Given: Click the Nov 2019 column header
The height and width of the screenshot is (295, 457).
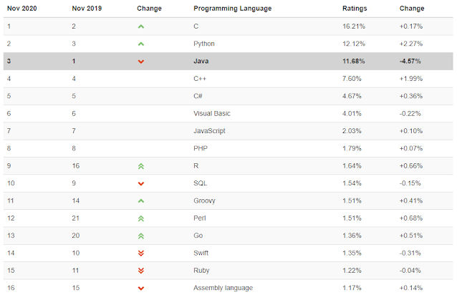Looking at the screenshot, I should (x=87, y=9).
